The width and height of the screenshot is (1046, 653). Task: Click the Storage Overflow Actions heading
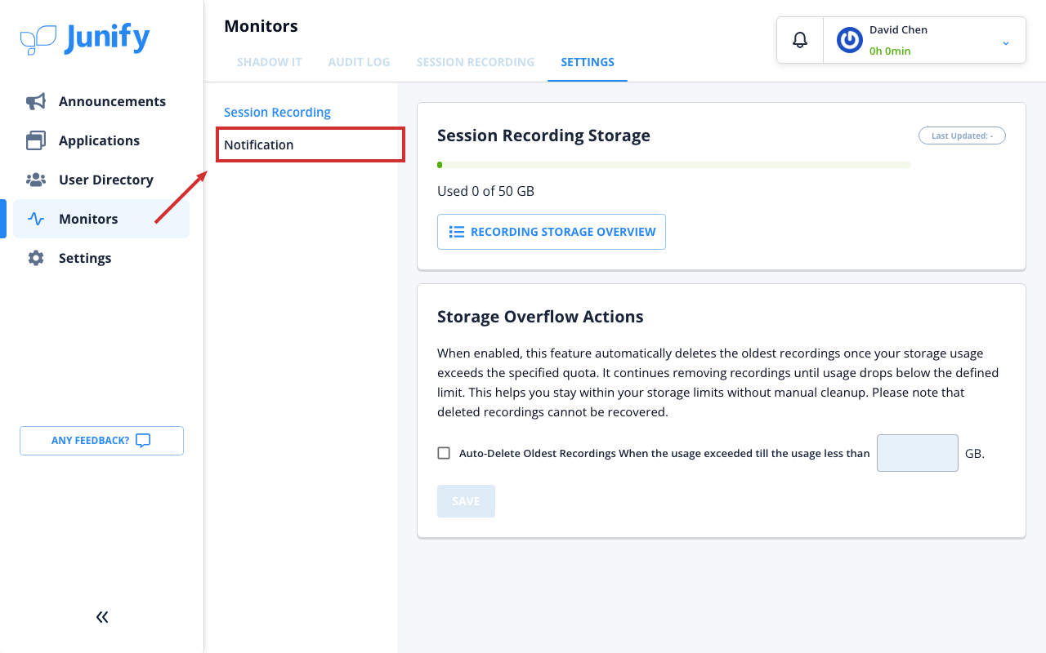click(540, 317)
